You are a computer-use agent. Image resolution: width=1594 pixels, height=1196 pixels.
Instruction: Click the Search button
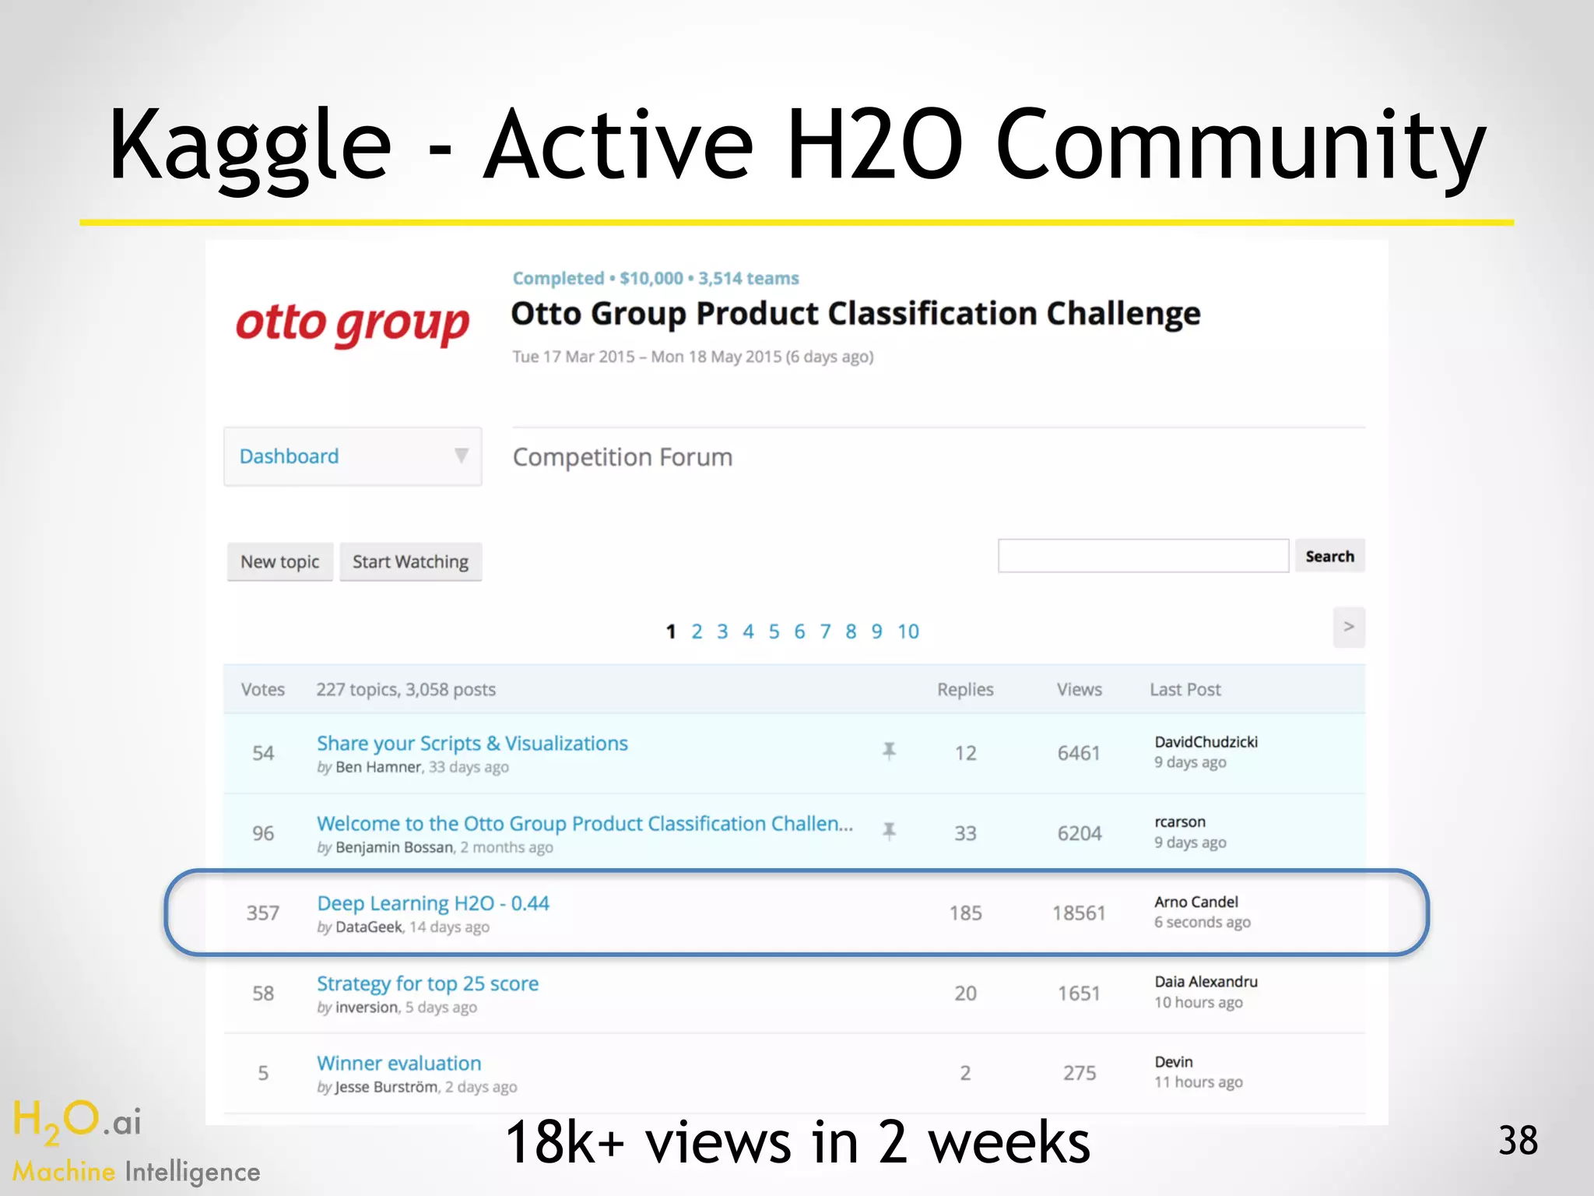1329,556
